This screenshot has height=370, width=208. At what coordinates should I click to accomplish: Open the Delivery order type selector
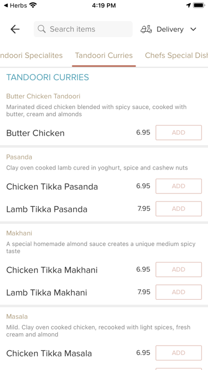click(169, 29)
